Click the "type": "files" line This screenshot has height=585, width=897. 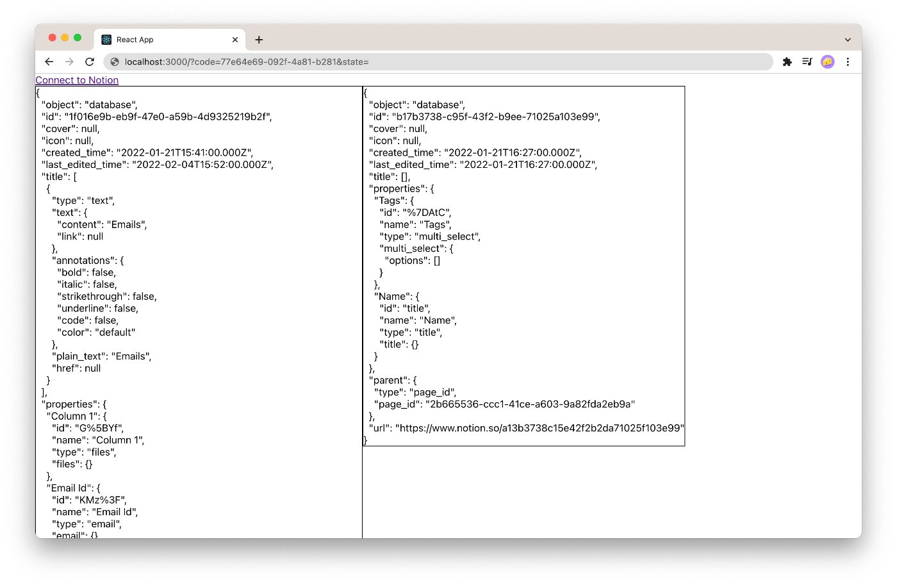84,452
